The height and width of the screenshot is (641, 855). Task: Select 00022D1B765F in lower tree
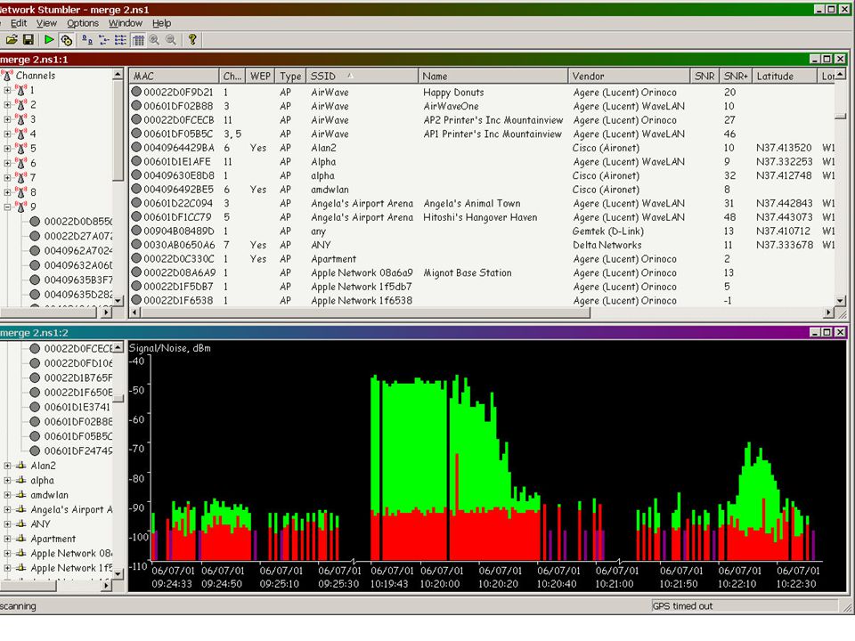tap(78, 377)
